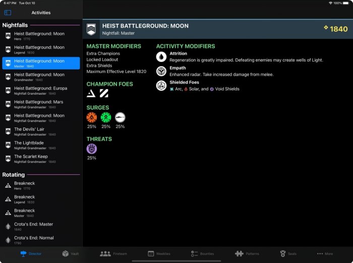
Task: Switch to the Vault tab
Action: (70, 253)
